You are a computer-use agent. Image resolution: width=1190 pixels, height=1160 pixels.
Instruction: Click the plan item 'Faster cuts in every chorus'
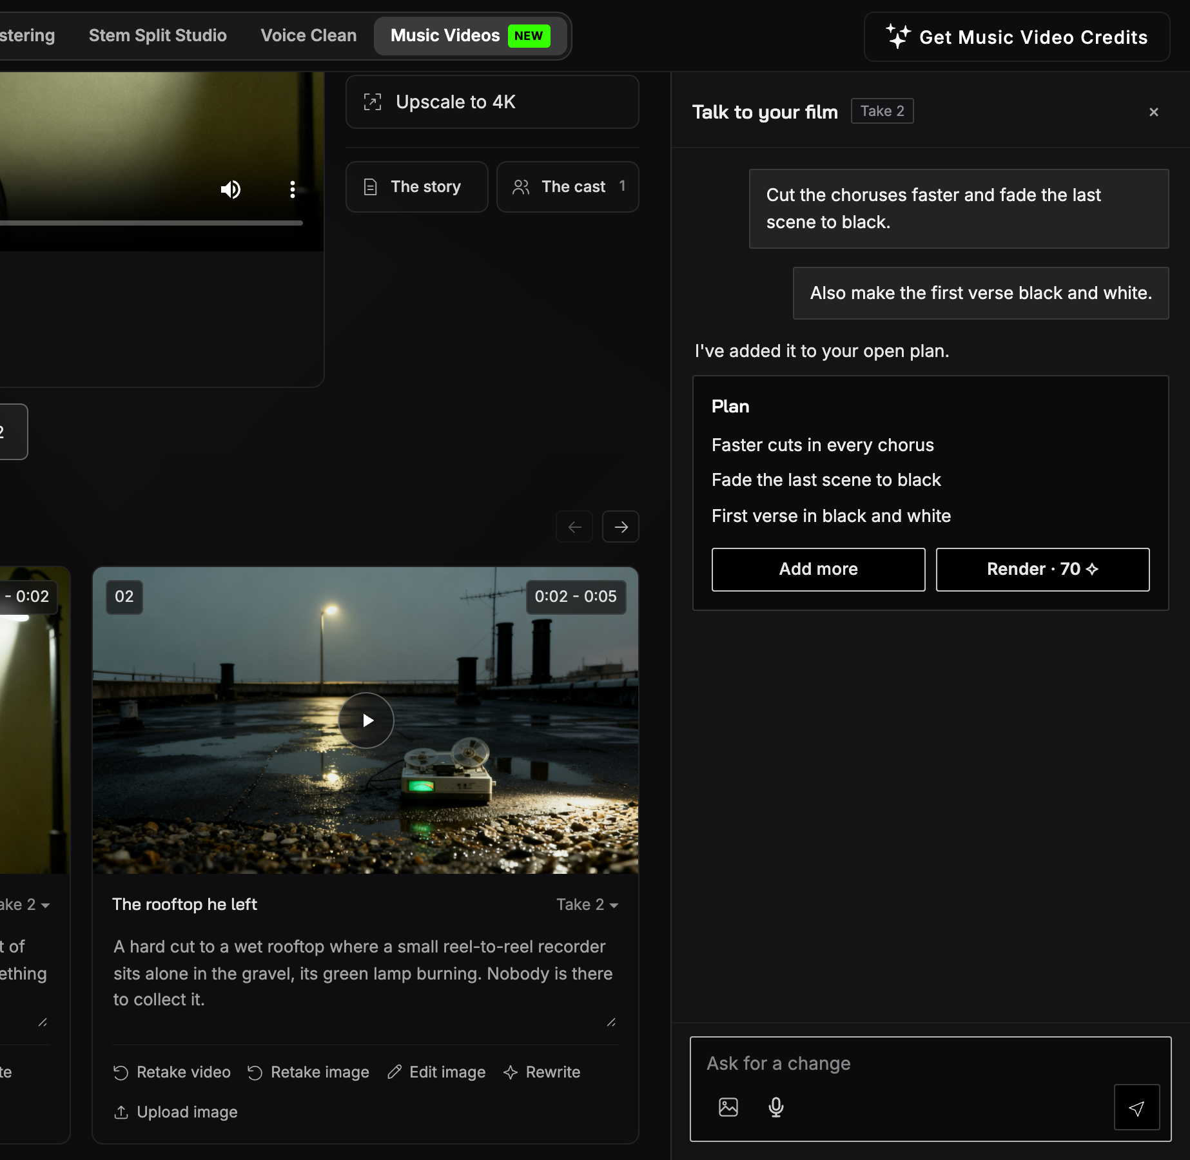pos(823,445)
